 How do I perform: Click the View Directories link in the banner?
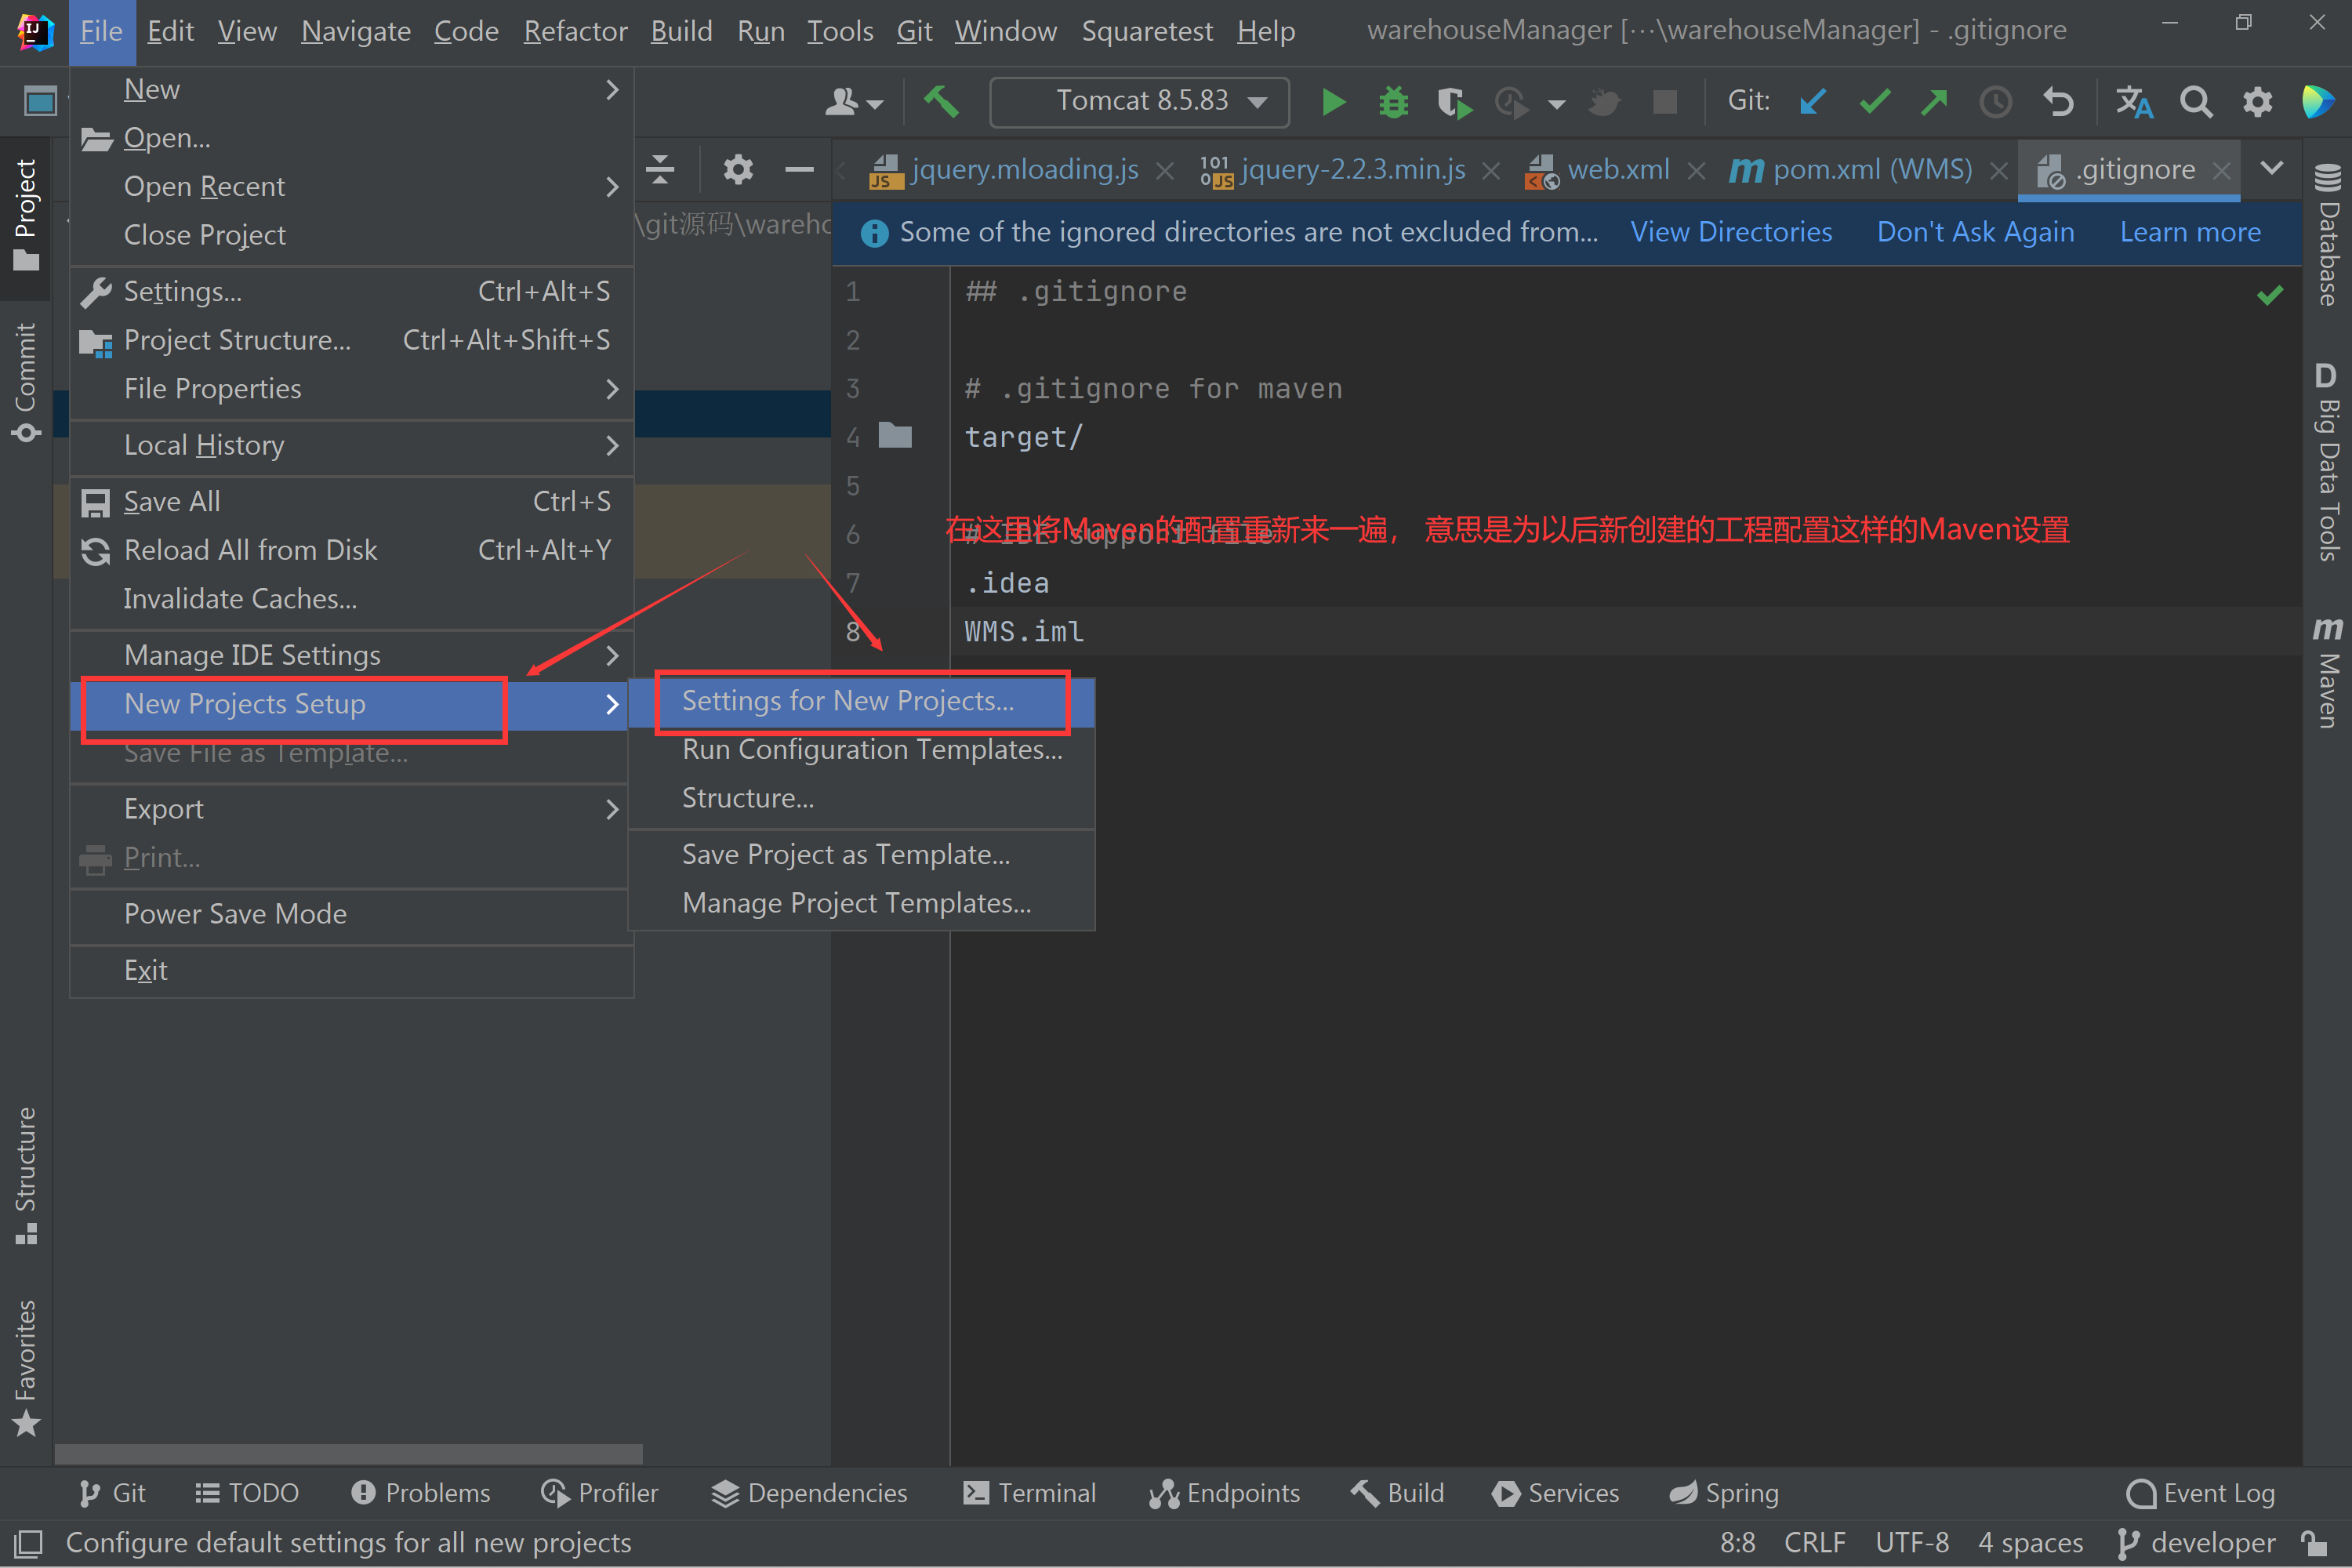(1731, 231)
